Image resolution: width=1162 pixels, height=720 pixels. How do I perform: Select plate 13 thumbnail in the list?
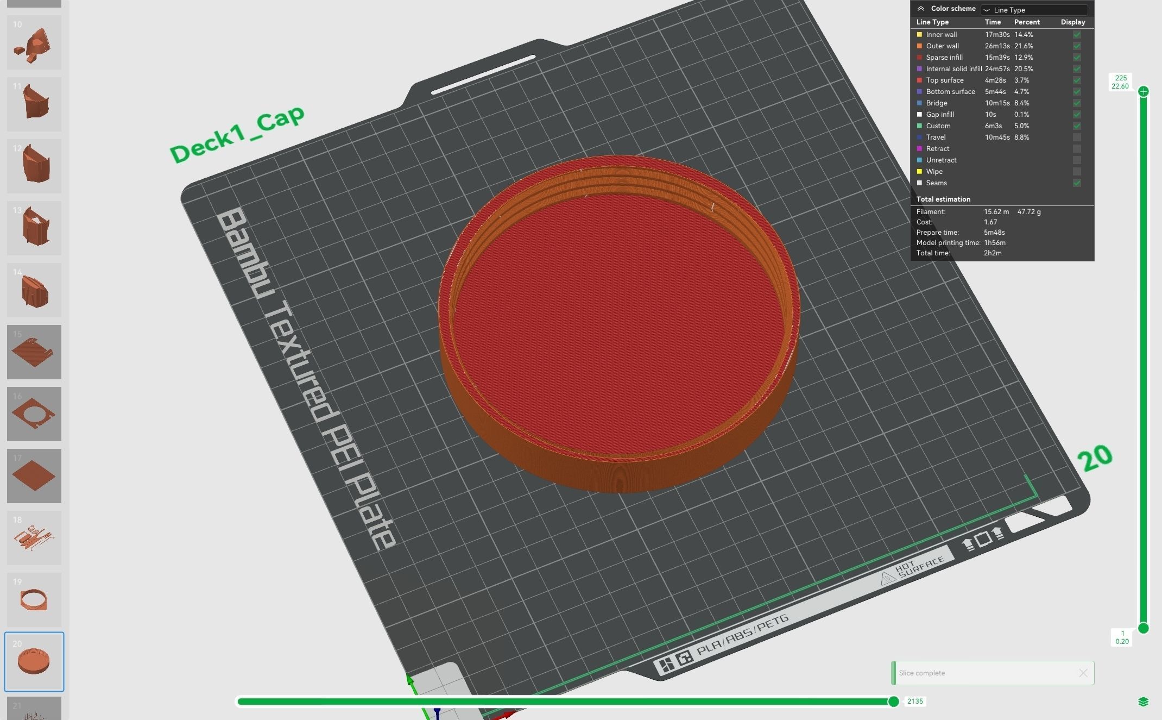tap(34, 228)
